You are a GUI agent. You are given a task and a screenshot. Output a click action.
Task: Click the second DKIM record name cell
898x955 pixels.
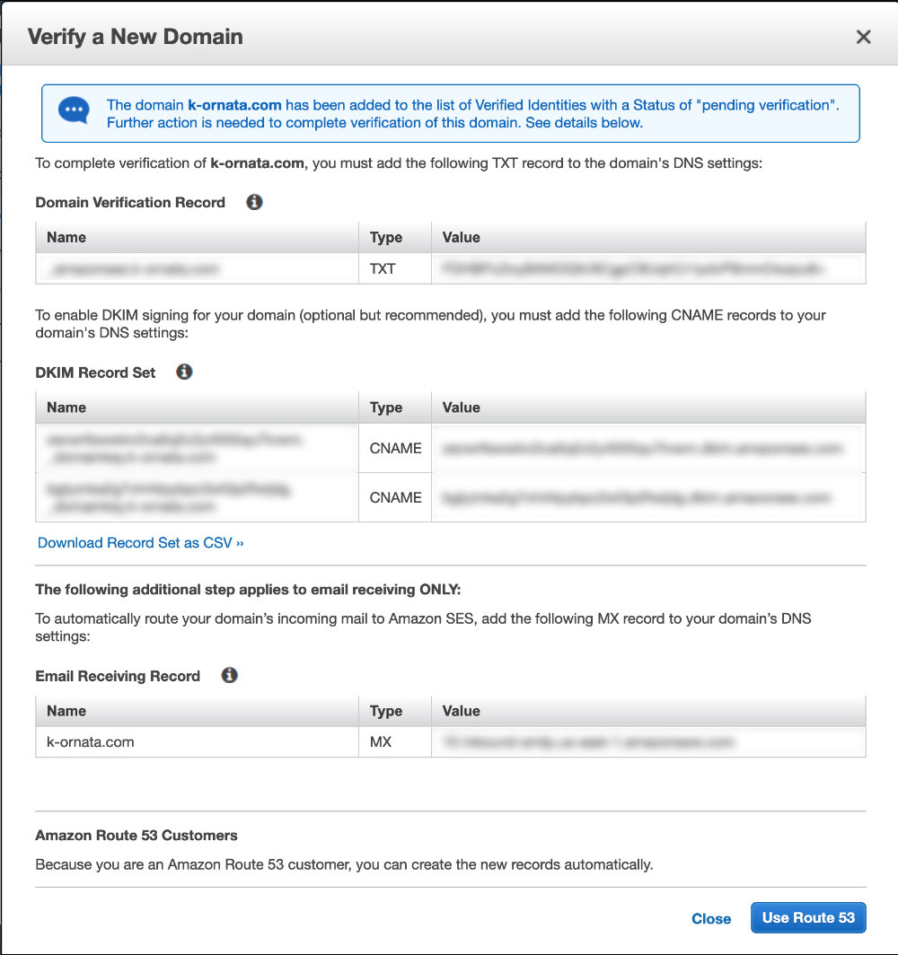(x=198, y=497)
